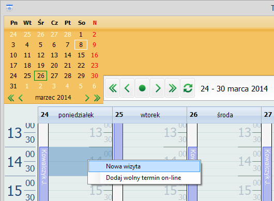This screenshot has height=201, width=274.
Task: Select Dodaj wolny termin on-line menu entry
Action: click(144, 178)
